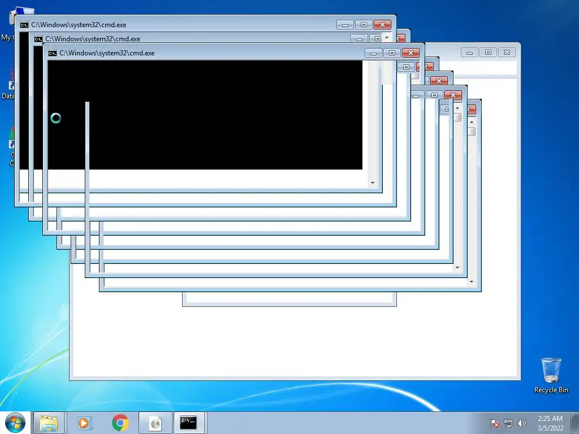
Task: Open system menu icon of front cmd.exe
Action: pos(53,53)
